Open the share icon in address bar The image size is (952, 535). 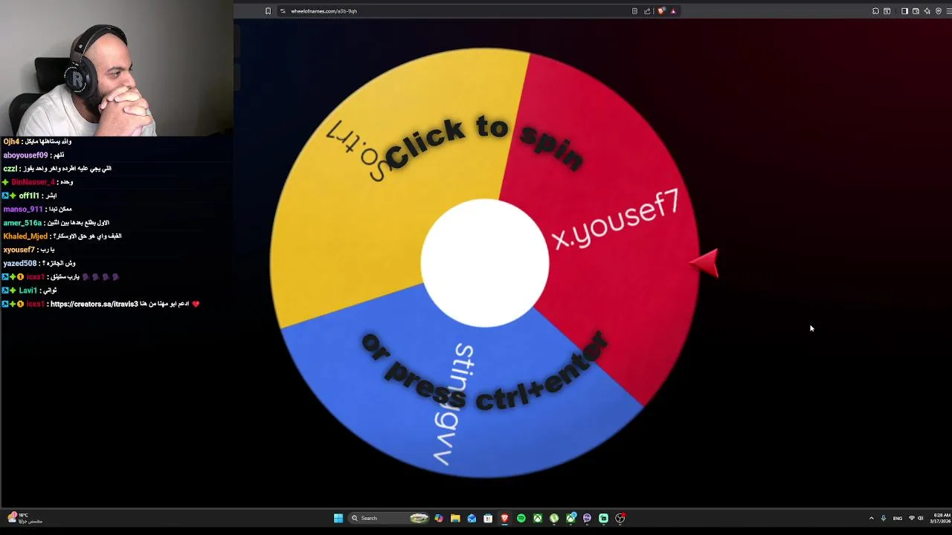[647, 11]
